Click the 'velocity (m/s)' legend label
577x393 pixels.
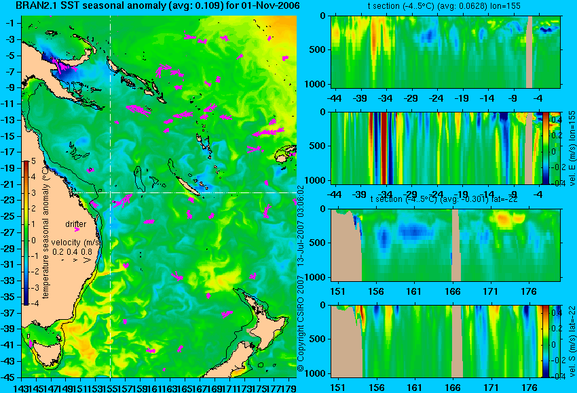pyautogui.click(x=76, y=243)
